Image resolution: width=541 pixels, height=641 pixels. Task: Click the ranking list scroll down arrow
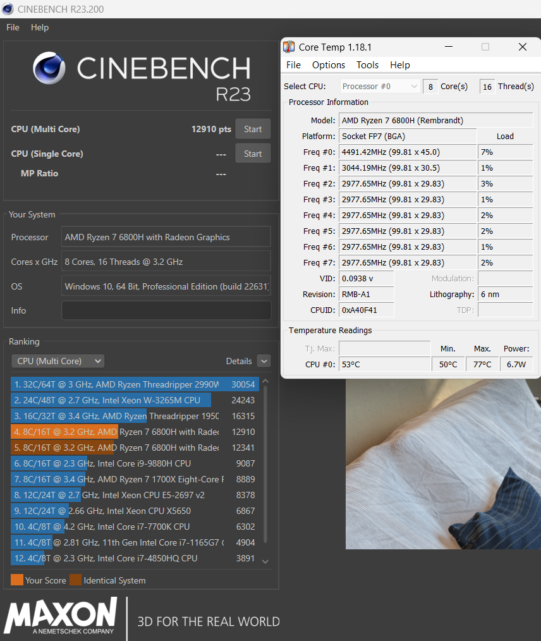[x=265, y=562]
